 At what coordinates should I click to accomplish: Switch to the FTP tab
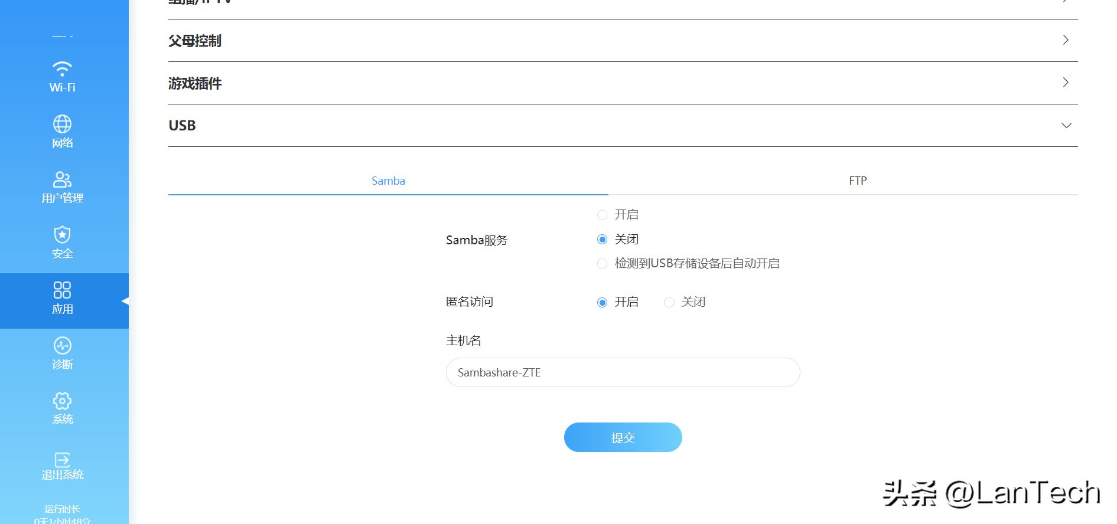pyautogui.click(x=858, y=181)
